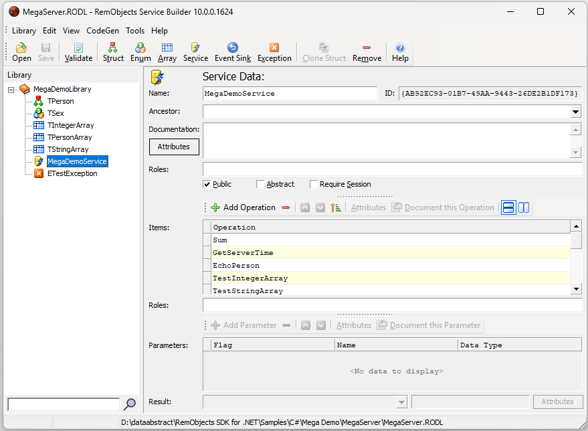Screen dimensions: 588x431
Task: Click the Library search input field
Action: point(64,404)
